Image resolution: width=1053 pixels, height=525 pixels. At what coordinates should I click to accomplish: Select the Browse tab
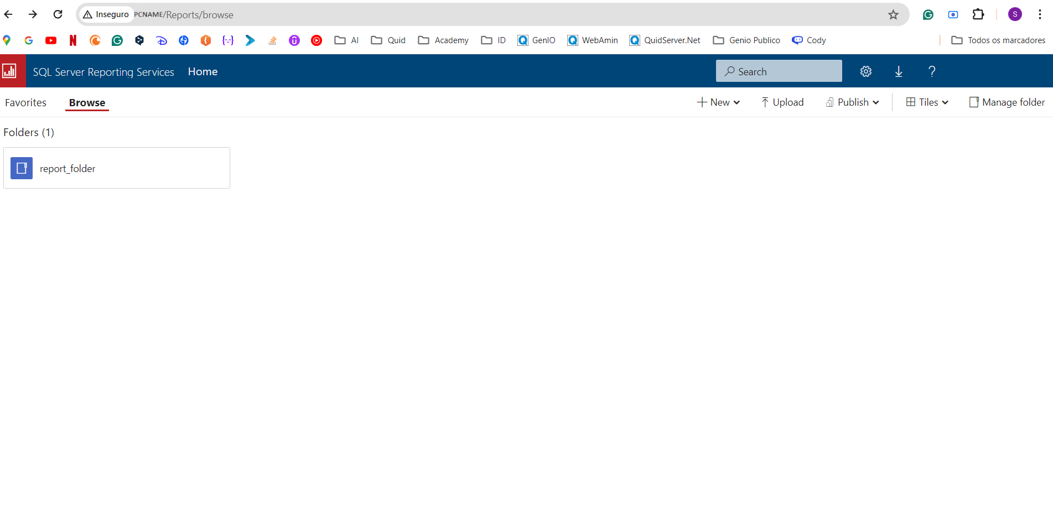[x=87, y=102]
